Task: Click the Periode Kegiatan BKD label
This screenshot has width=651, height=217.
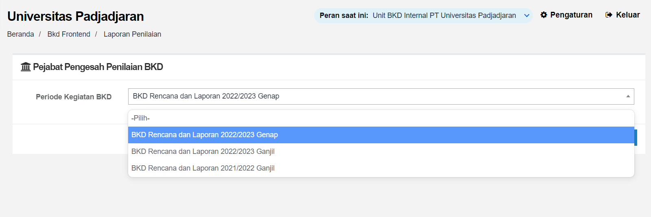Action: pos(74,97)
